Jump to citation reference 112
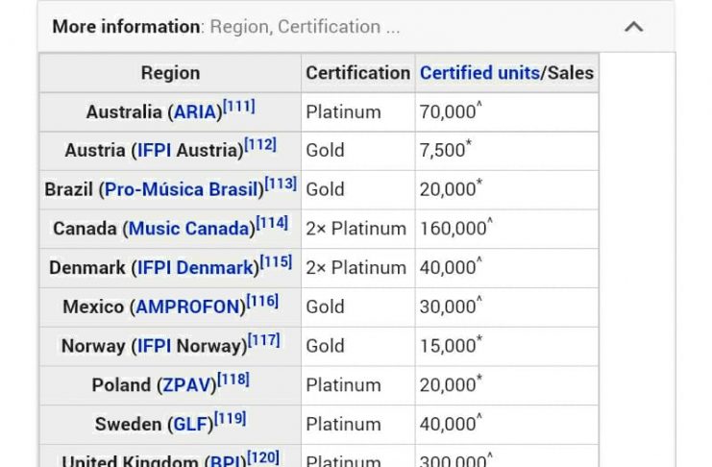The image size is (712, 467). (x=260, y=145)
